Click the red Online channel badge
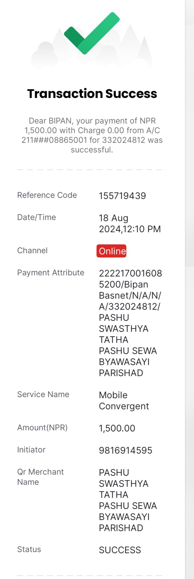 click(x=111, y=251)
